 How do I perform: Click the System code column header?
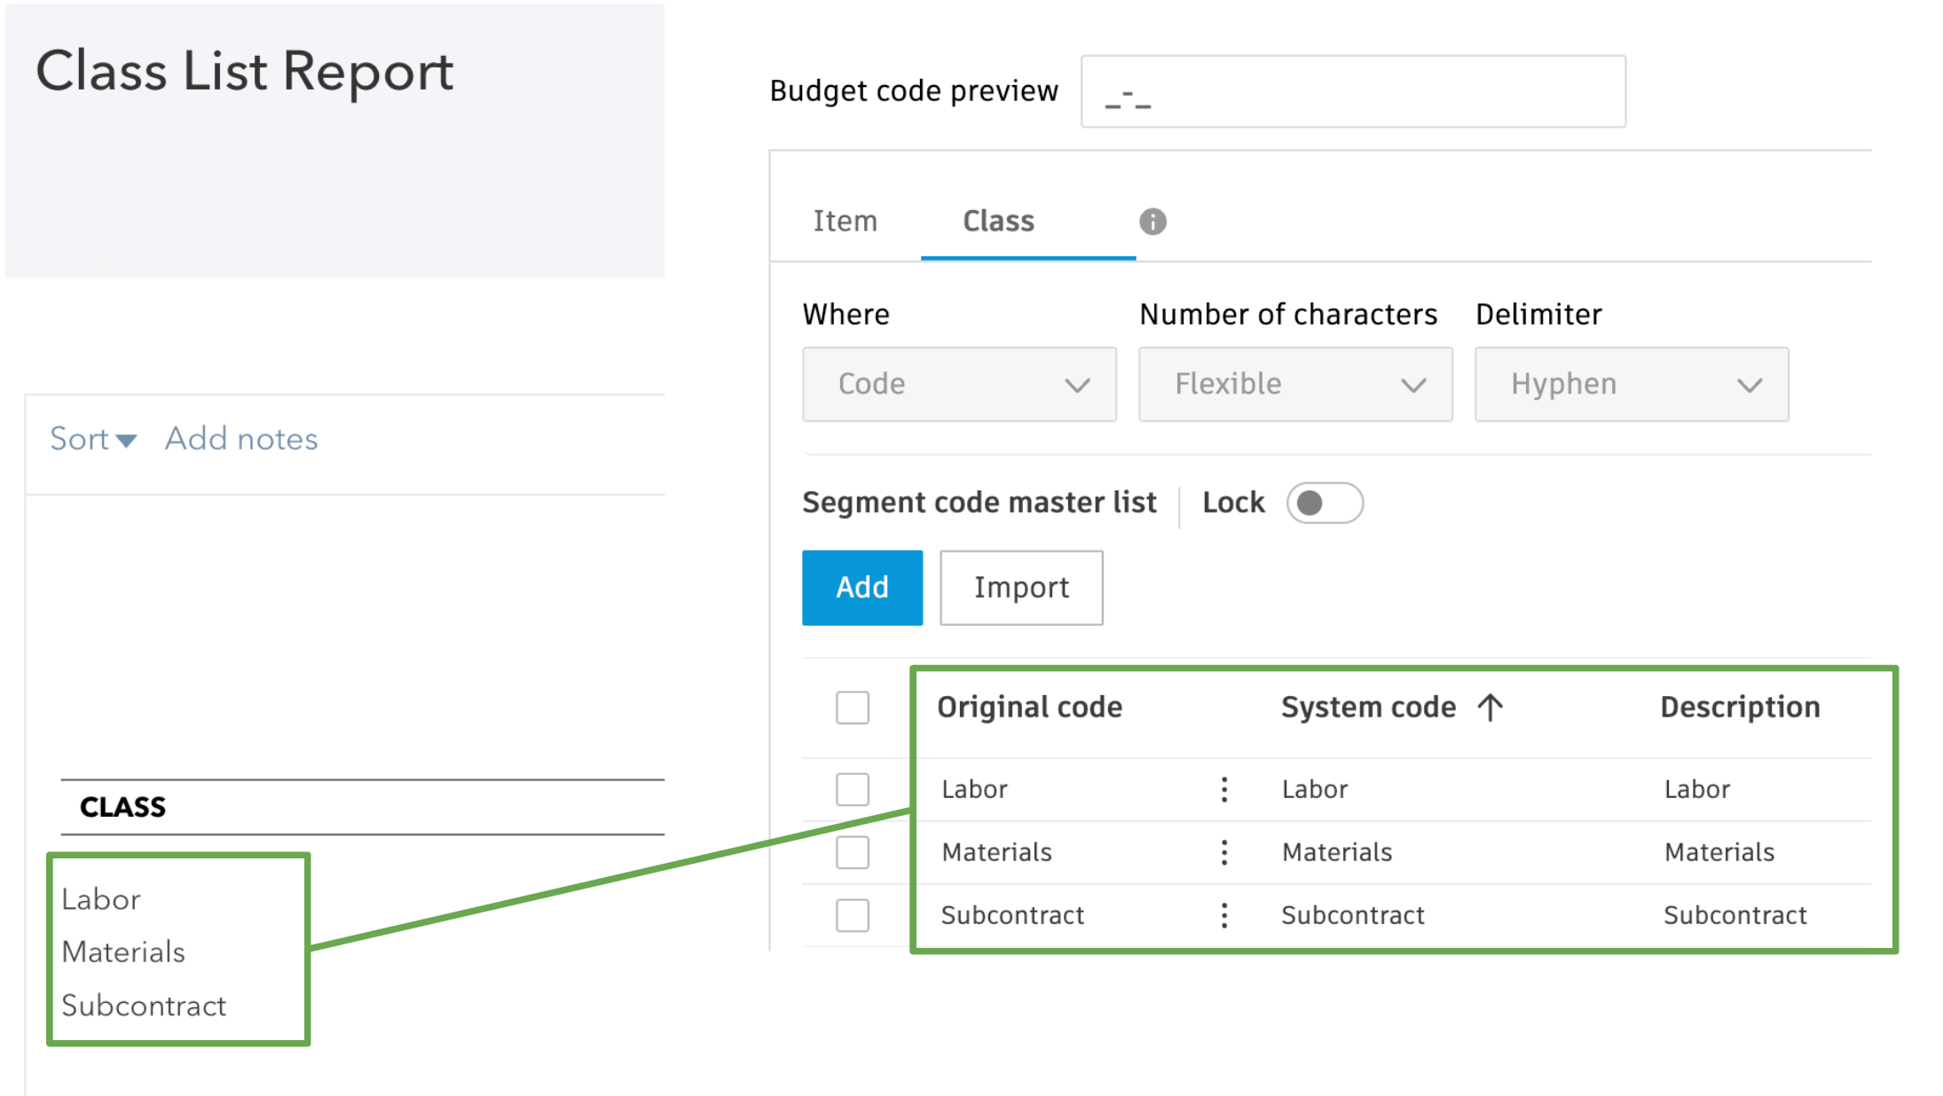(x=1368, y=708)
